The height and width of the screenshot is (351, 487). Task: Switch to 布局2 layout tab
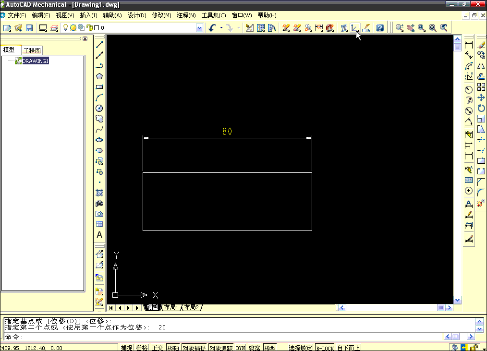(x=192, y=307)
